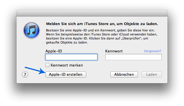This screenshot has width=184, height=106.
Task: Click the blue arrow annotation
Action: 35,70
